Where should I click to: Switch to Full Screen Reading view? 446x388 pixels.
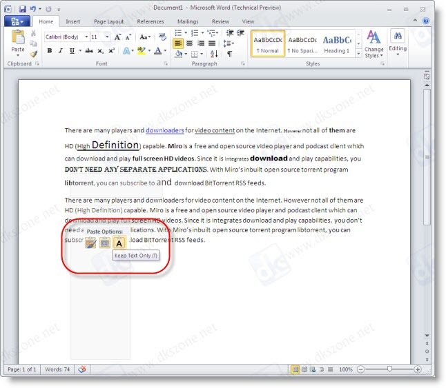(304, 369)
